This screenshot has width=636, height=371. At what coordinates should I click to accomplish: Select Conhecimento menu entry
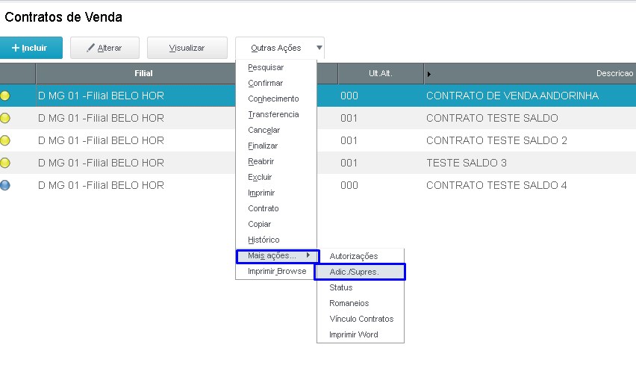[273, 99]
